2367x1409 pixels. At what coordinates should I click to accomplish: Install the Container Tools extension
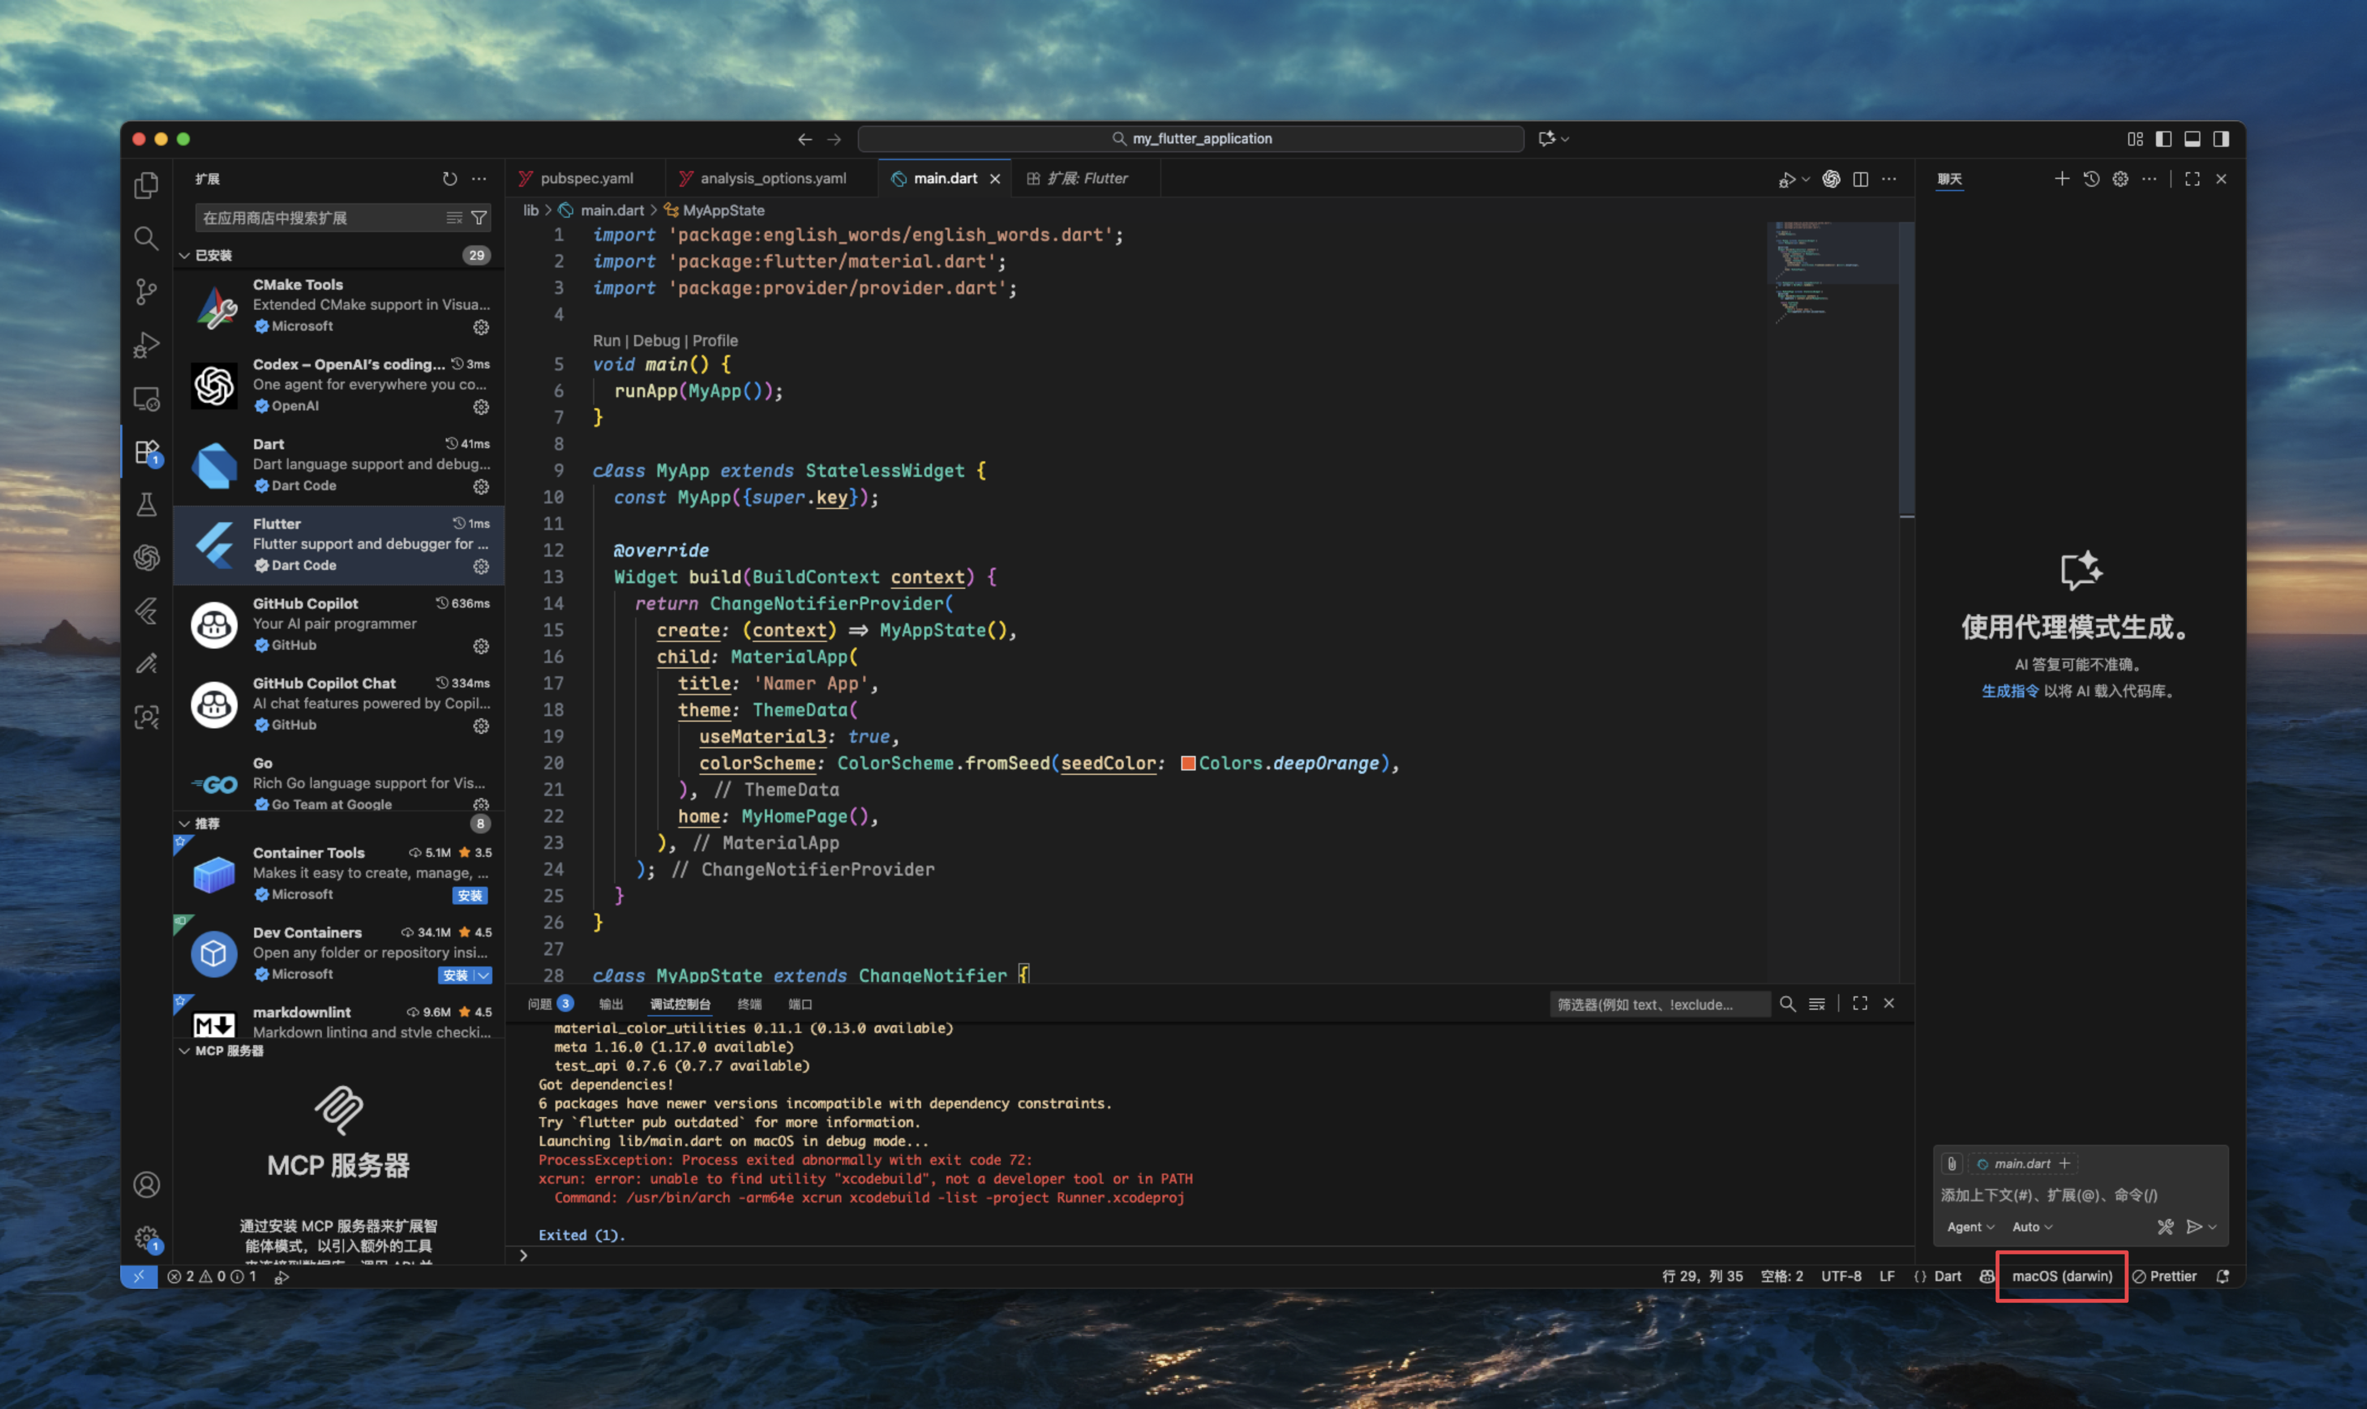click(469, 896)
